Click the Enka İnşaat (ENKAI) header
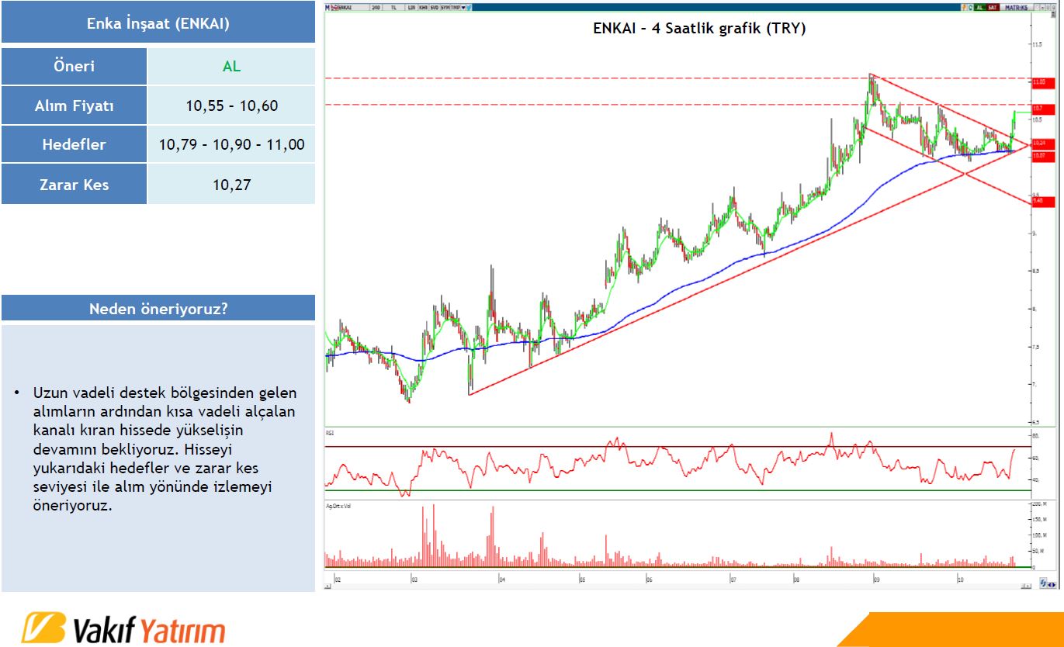Screen dimensions: 1064x647 click(x=158, y=24)
